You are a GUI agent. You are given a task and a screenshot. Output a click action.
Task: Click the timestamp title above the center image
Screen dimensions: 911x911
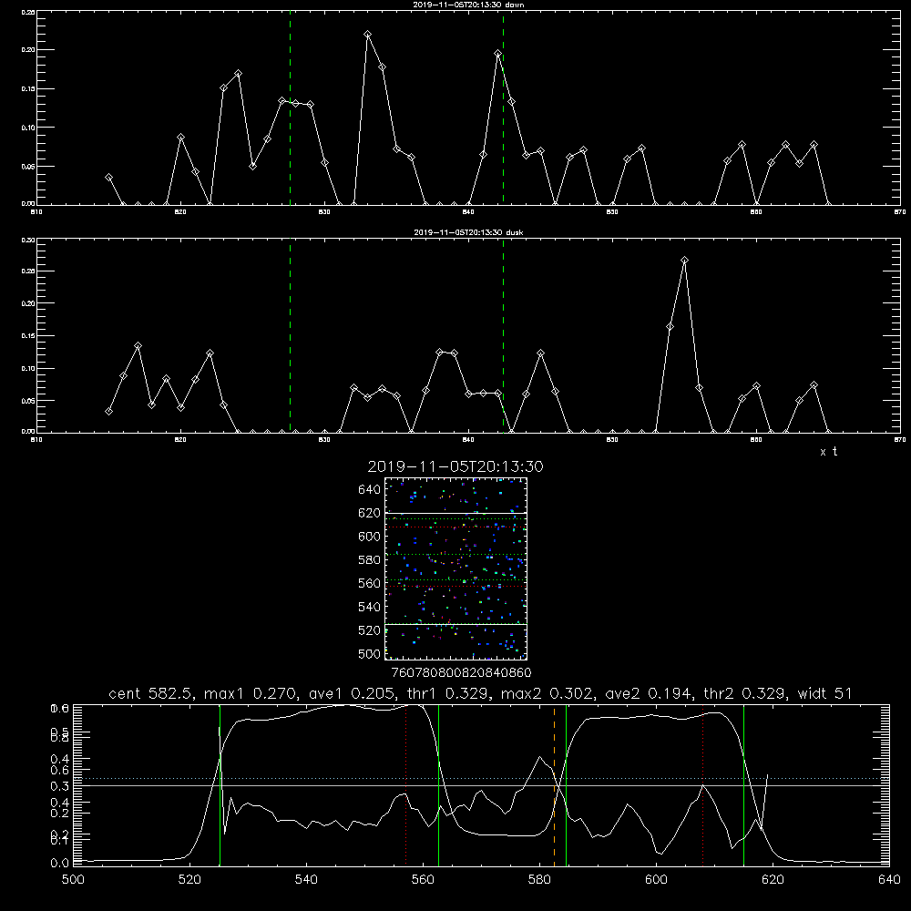click(455, 466)
